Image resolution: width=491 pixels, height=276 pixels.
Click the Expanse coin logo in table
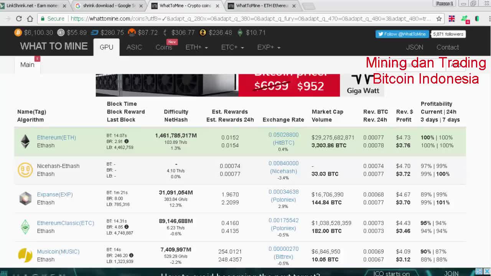pos(25,198)
